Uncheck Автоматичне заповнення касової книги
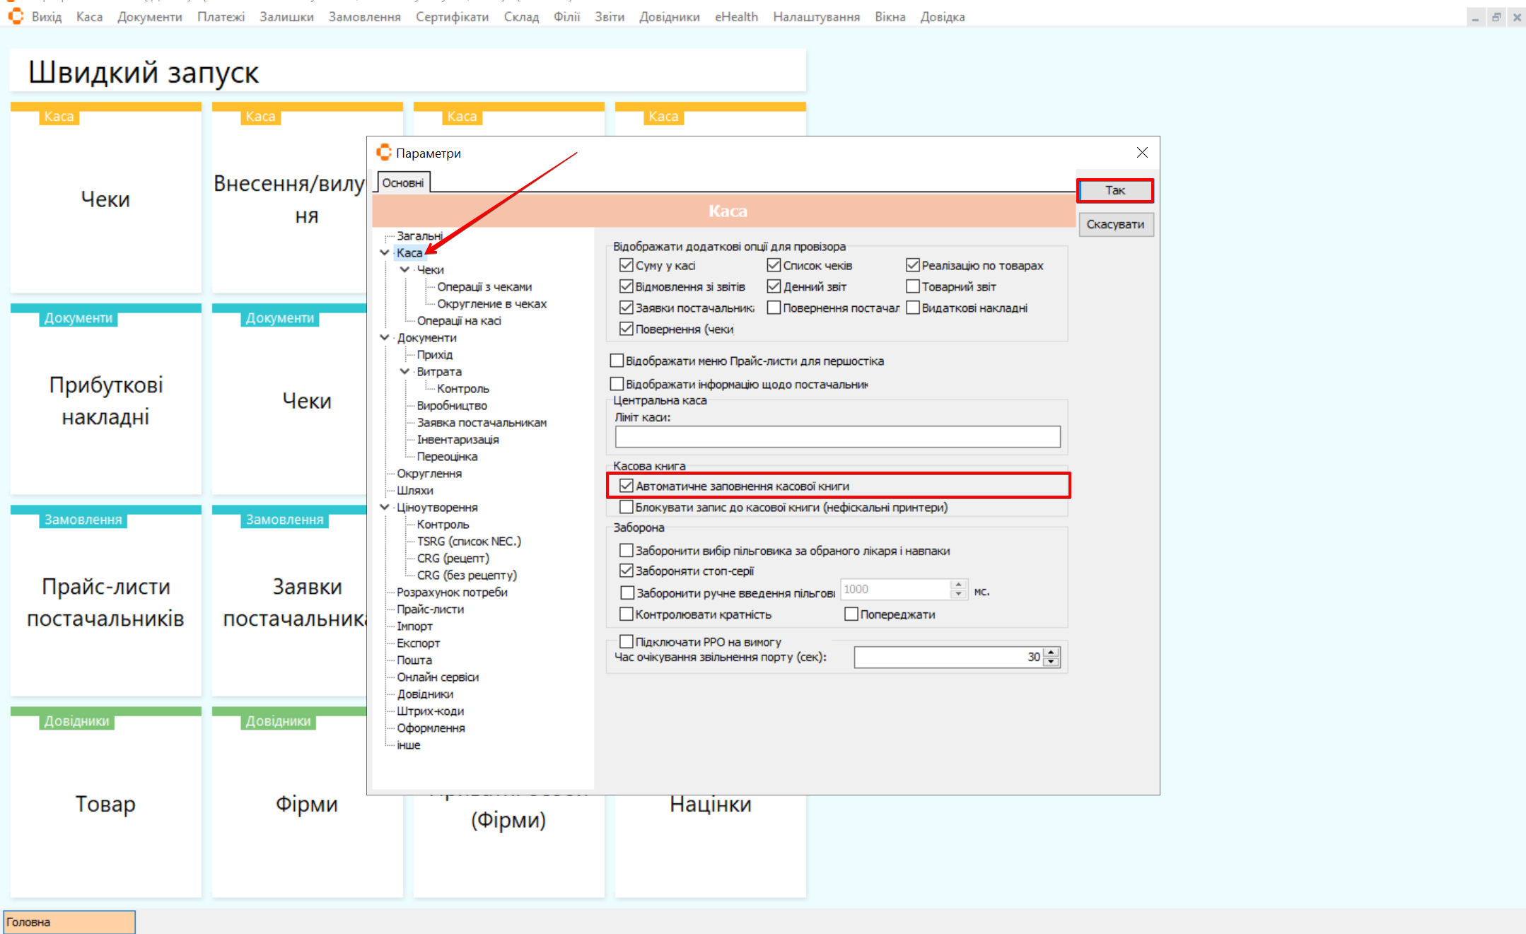This screenshot has height=934, width=1526. 626,486
